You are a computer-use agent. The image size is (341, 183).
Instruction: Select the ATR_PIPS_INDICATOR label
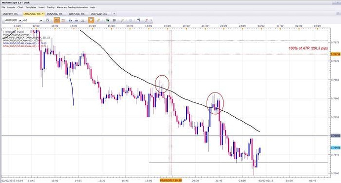tap(26, 38)
